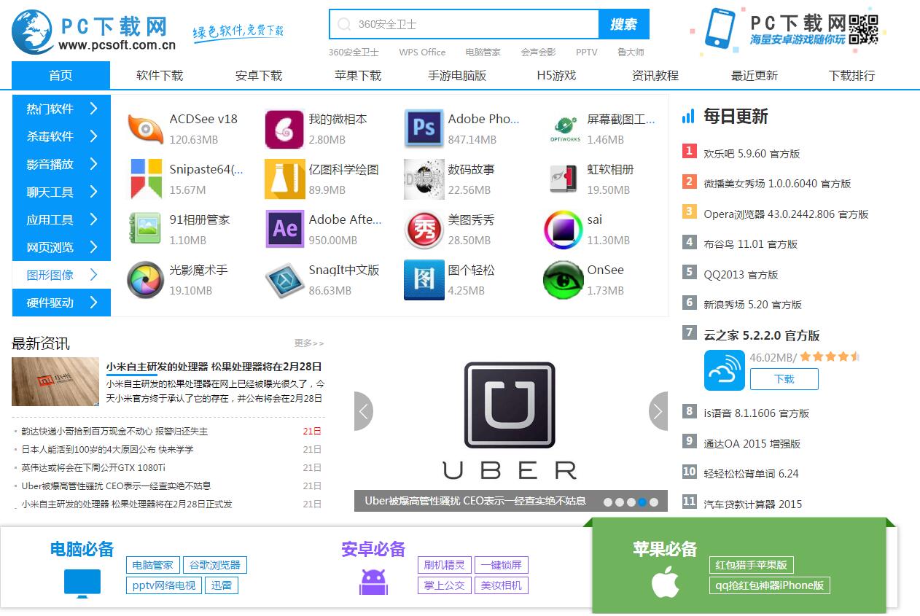Select the sai rainbow circle icon
Image resolution: width=920 pixels, height=616 pixels.
click(563, 230)
